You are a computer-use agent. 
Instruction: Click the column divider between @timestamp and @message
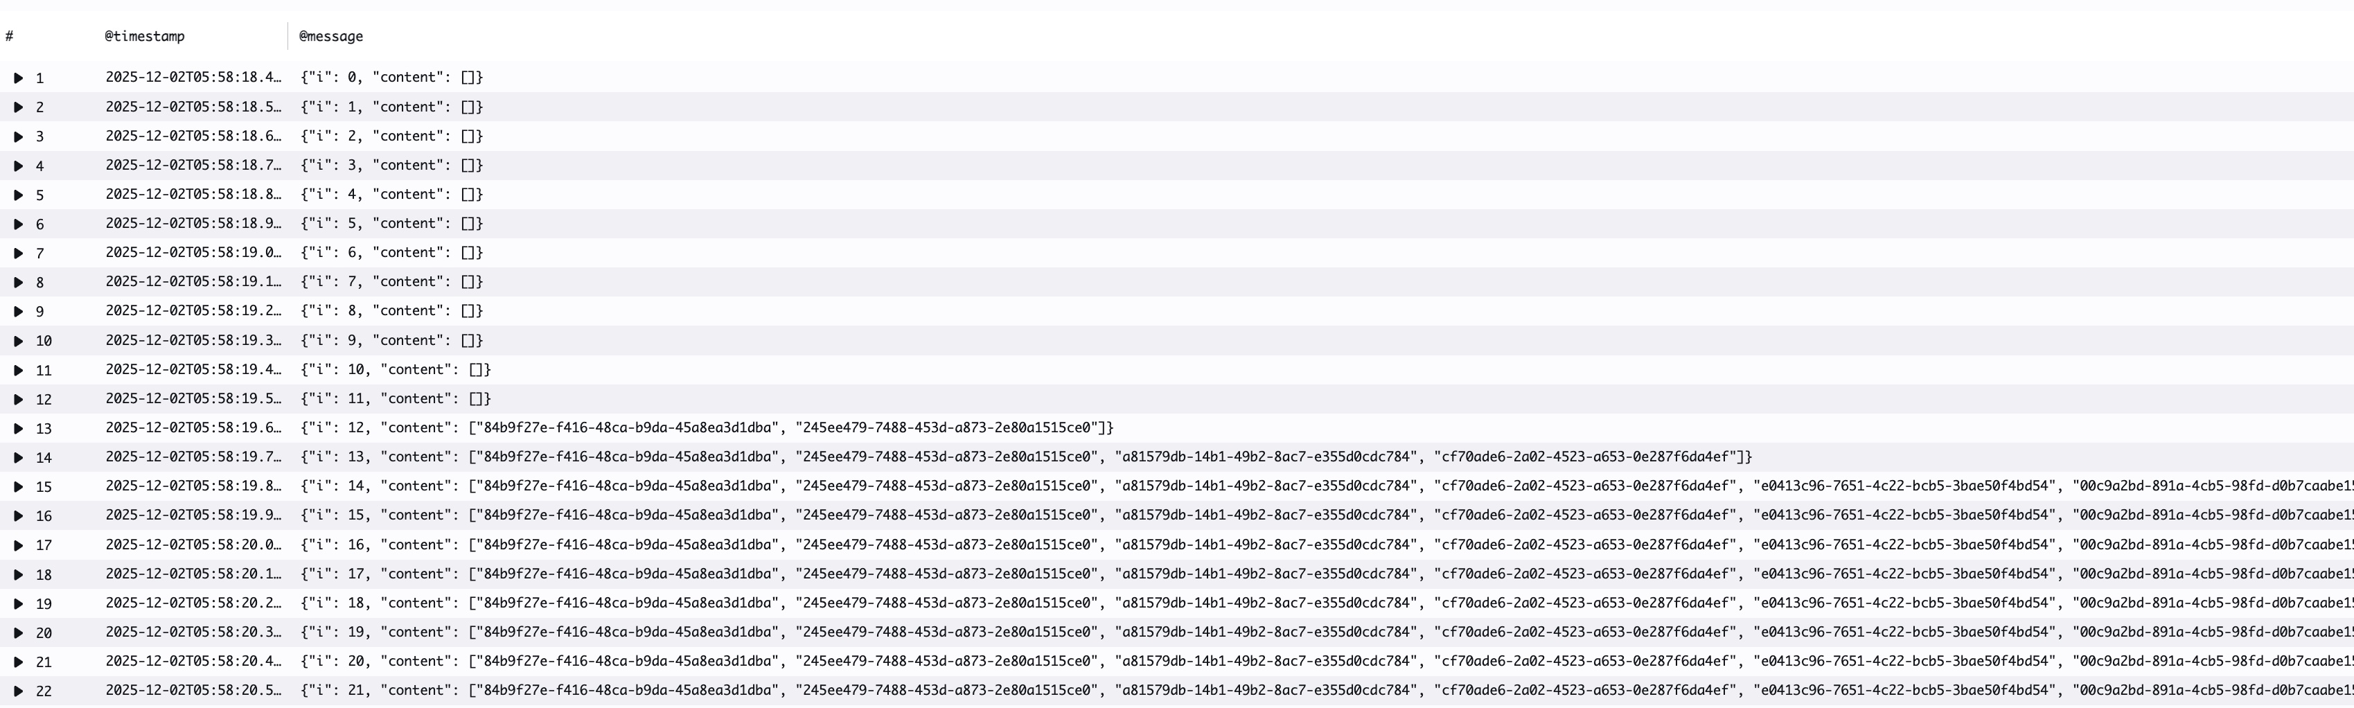click(x=288, y=37)
